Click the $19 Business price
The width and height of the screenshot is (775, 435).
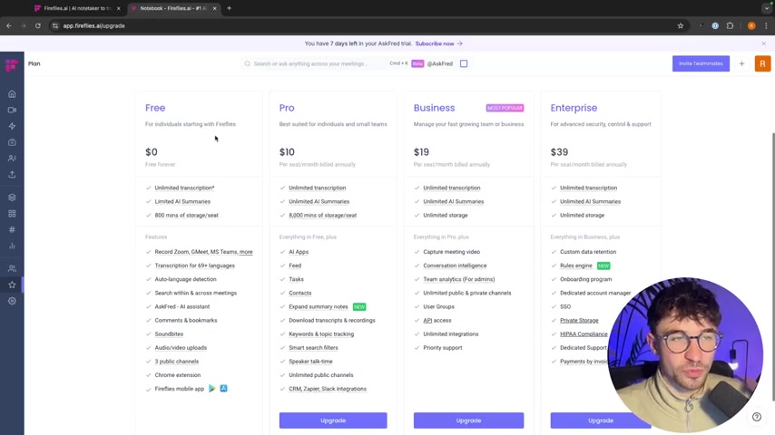point(421,152)
